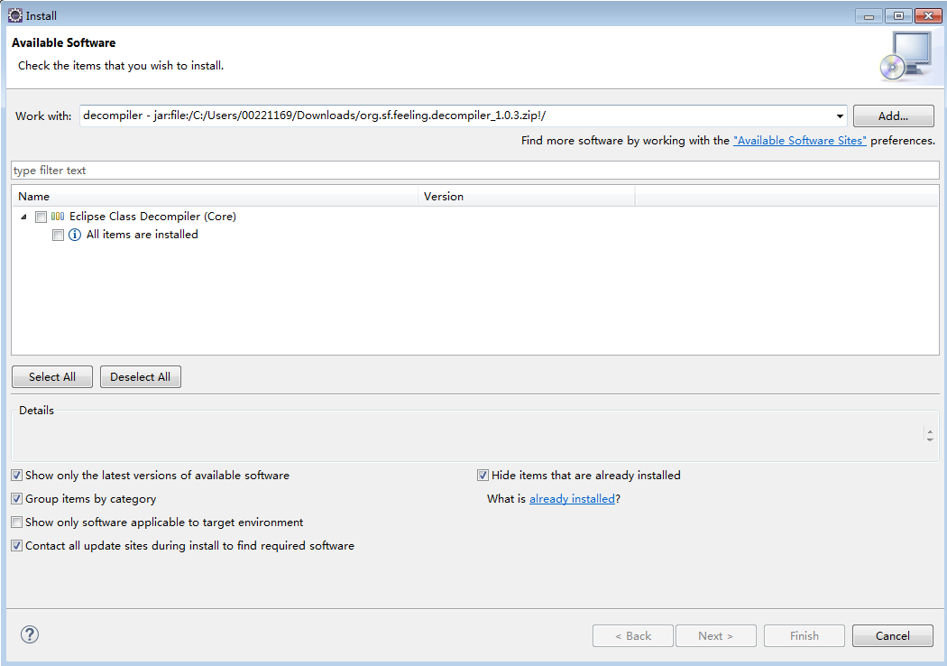The height and width of the screenshot is (666, 947).
Task: Click the Eclipse icon in the Install title bar
Action: coord(15,15)
